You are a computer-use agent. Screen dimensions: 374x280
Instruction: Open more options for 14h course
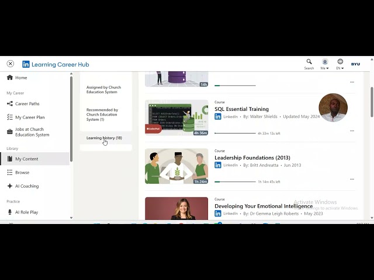click(352, 82)
